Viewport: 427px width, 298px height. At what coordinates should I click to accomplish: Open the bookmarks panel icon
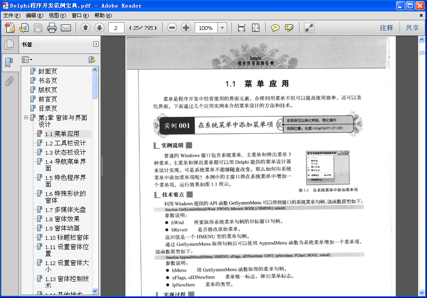click(9, 62)
